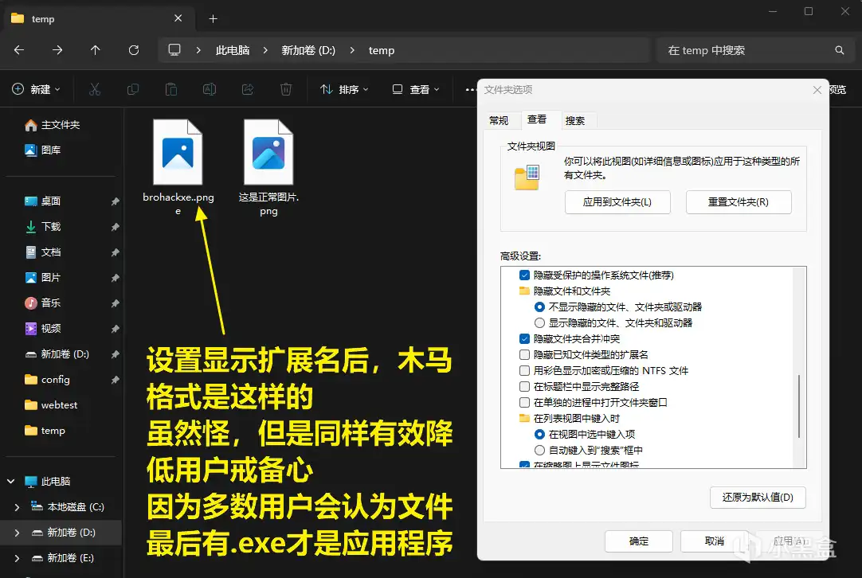862x578 pixels.
Task: Switch to the 常规 tab
Action: click(500, 120)
